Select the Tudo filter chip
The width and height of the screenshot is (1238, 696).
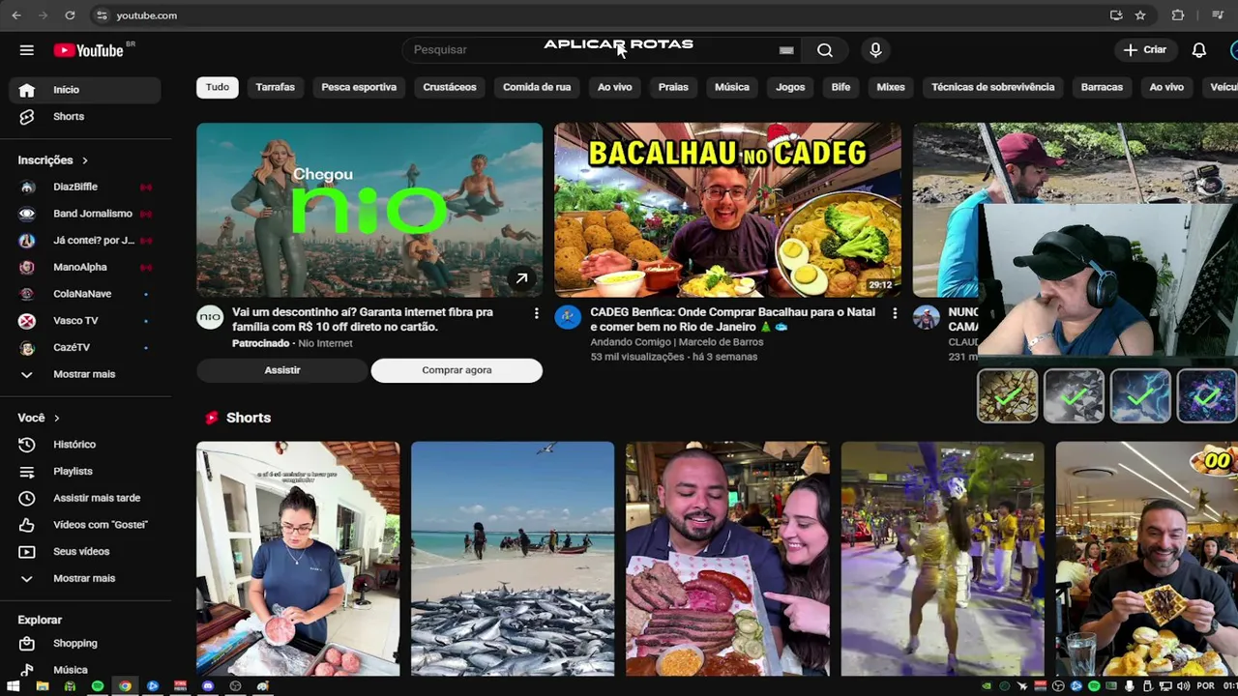click(218, 87)
